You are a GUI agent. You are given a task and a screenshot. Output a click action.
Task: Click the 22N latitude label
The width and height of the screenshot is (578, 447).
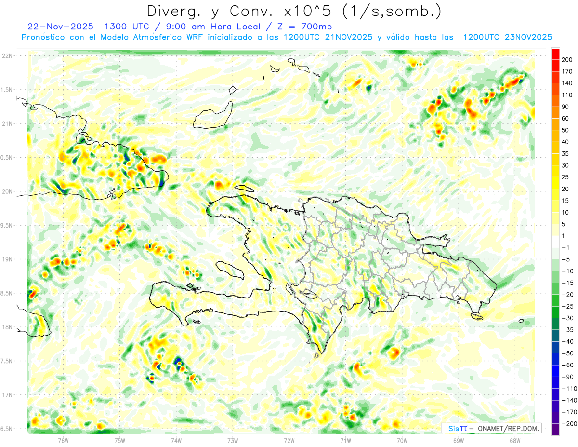[7, 56]
